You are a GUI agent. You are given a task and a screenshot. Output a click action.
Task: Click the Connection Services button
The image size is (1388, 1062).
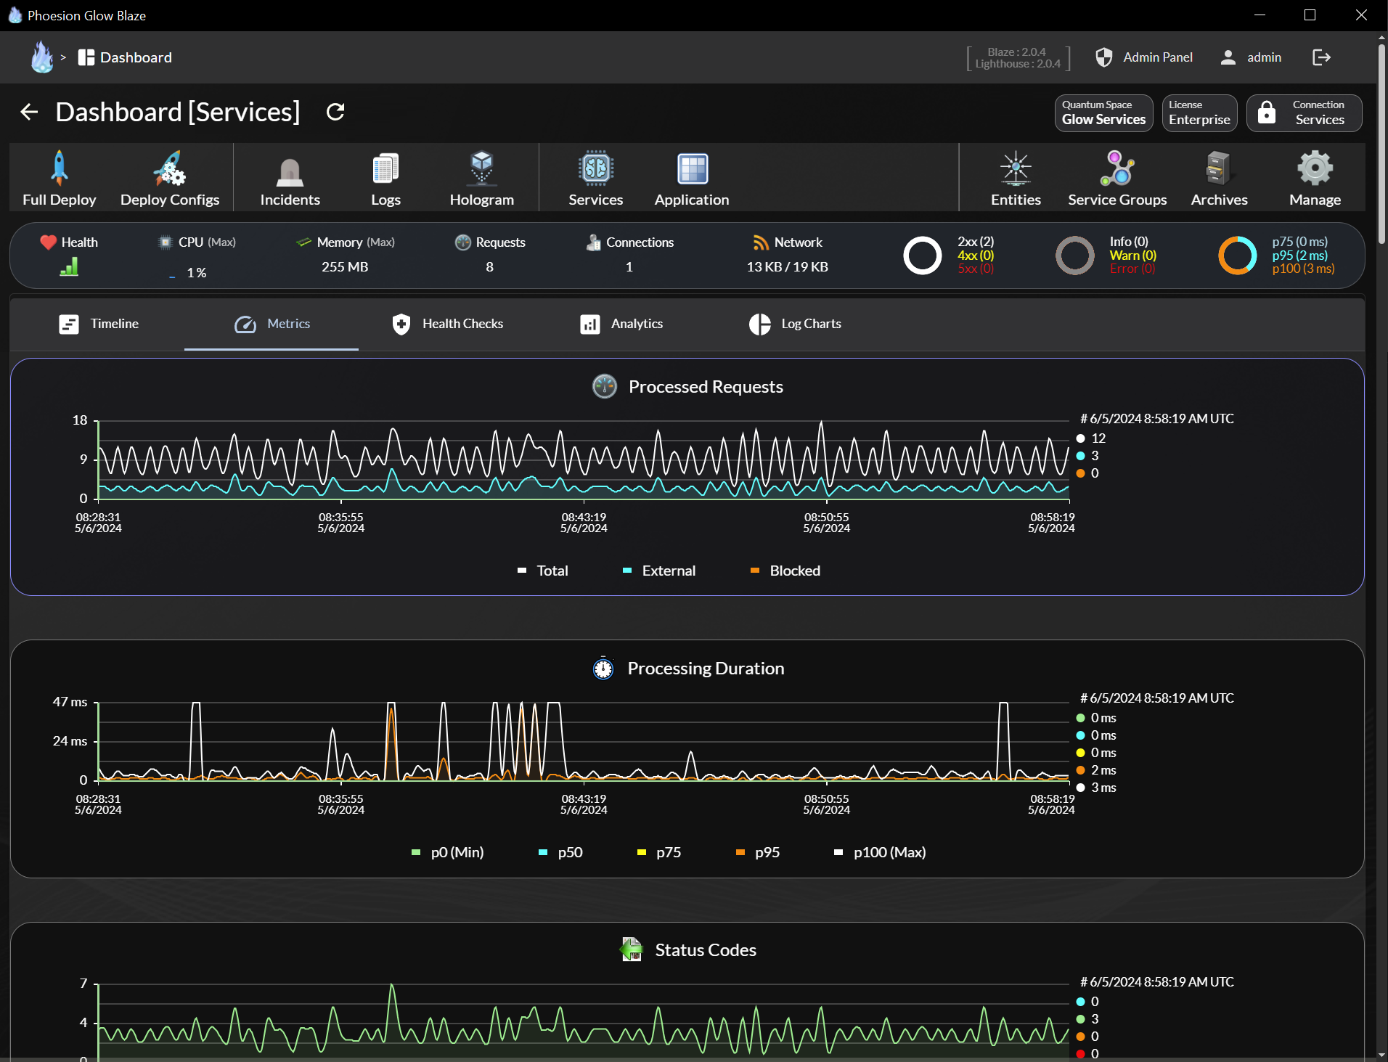tap(1304, 113)
